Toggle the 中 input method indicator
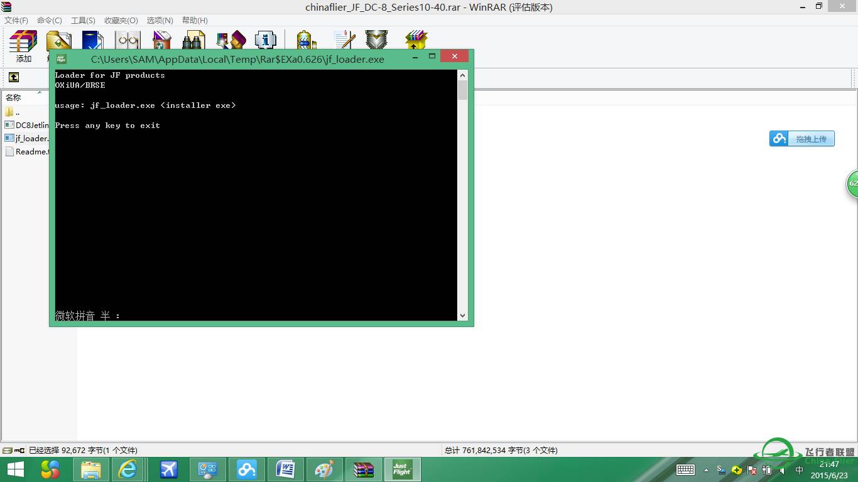Screen dimensions: 858x482 799,470
